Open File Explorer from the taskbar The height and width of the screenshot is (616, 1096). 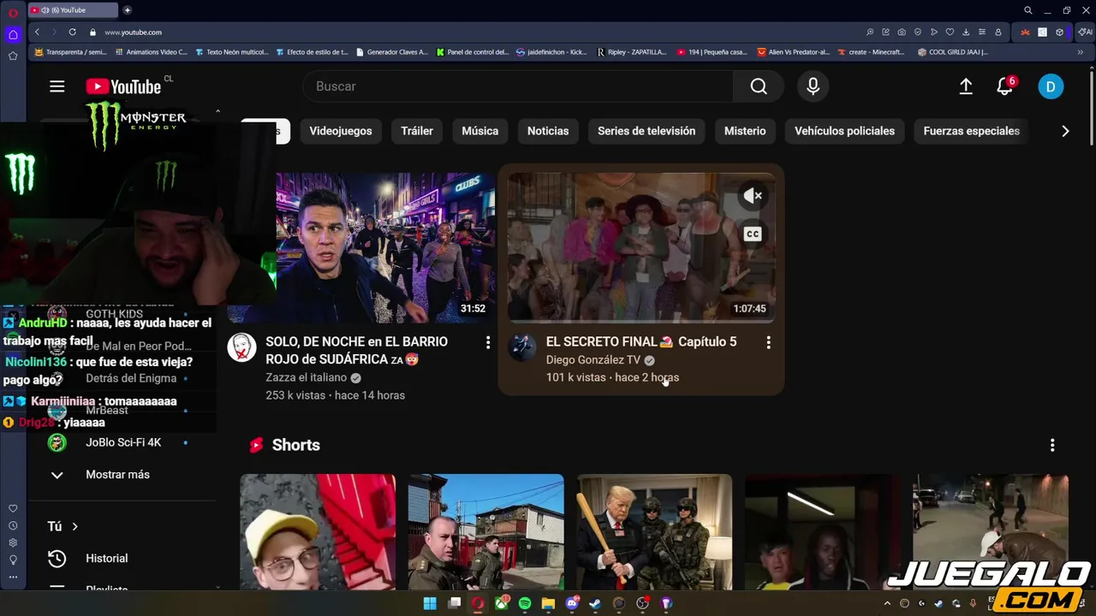548,603
